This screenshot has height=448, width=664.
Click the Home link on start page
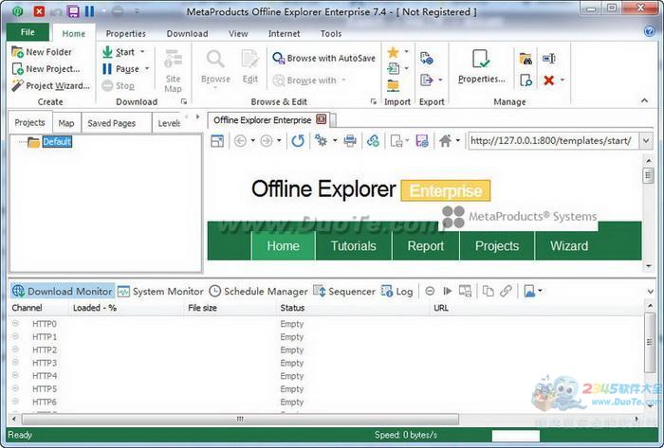tap(284, 245)
